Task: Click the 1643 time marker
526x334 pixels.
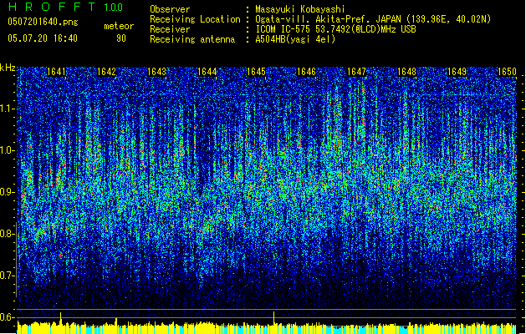Action: [156, 72]
